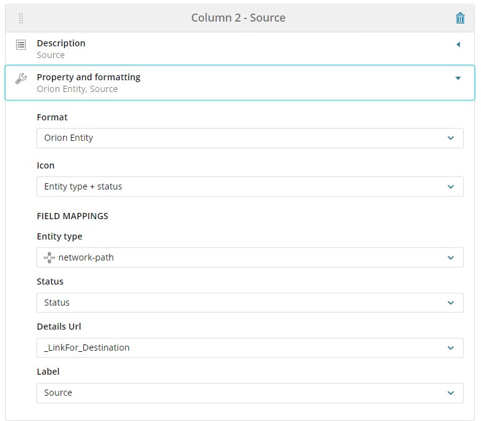Screen dimensions: 481x421
Task: Click the Description section title
Action: [61, 43]
